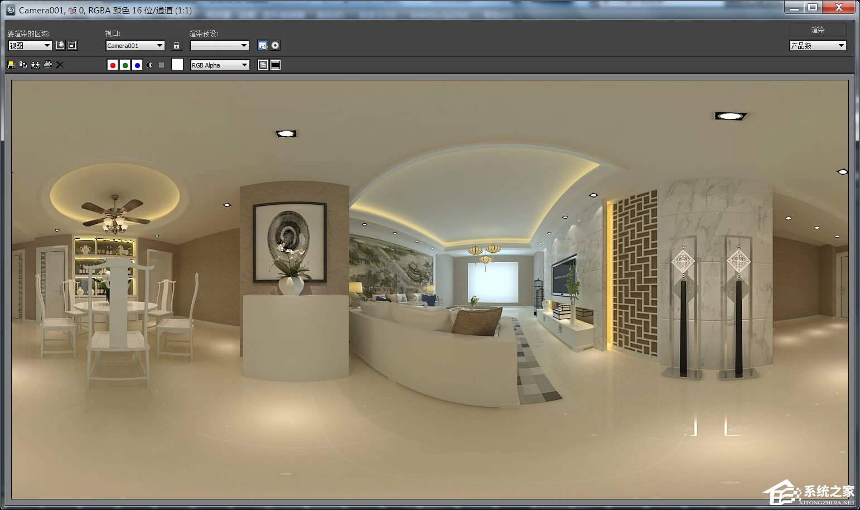The width and height of the screenshot is (860, 510).
Task: Open the Camera001 viewport dropdown
Action: point(135,45)
